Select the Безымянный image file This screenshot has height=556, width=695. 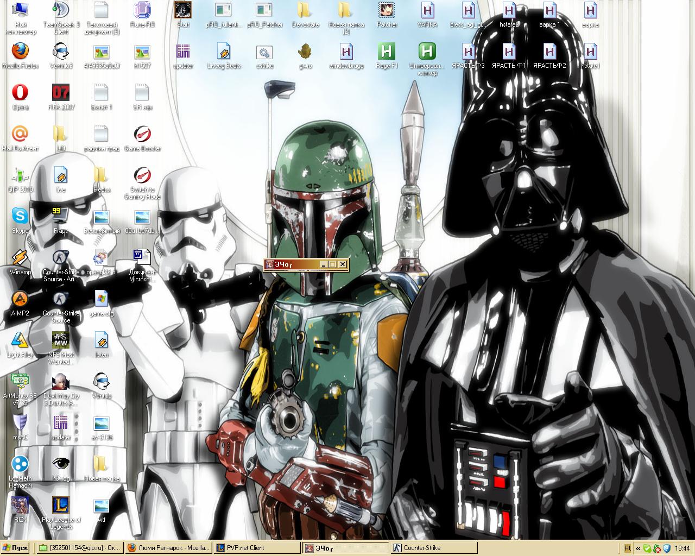102,221
